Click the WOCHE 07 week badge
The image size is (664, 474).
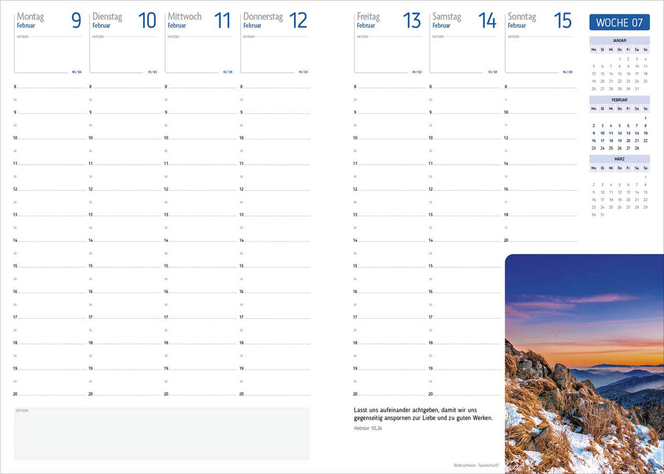point(619,22)
